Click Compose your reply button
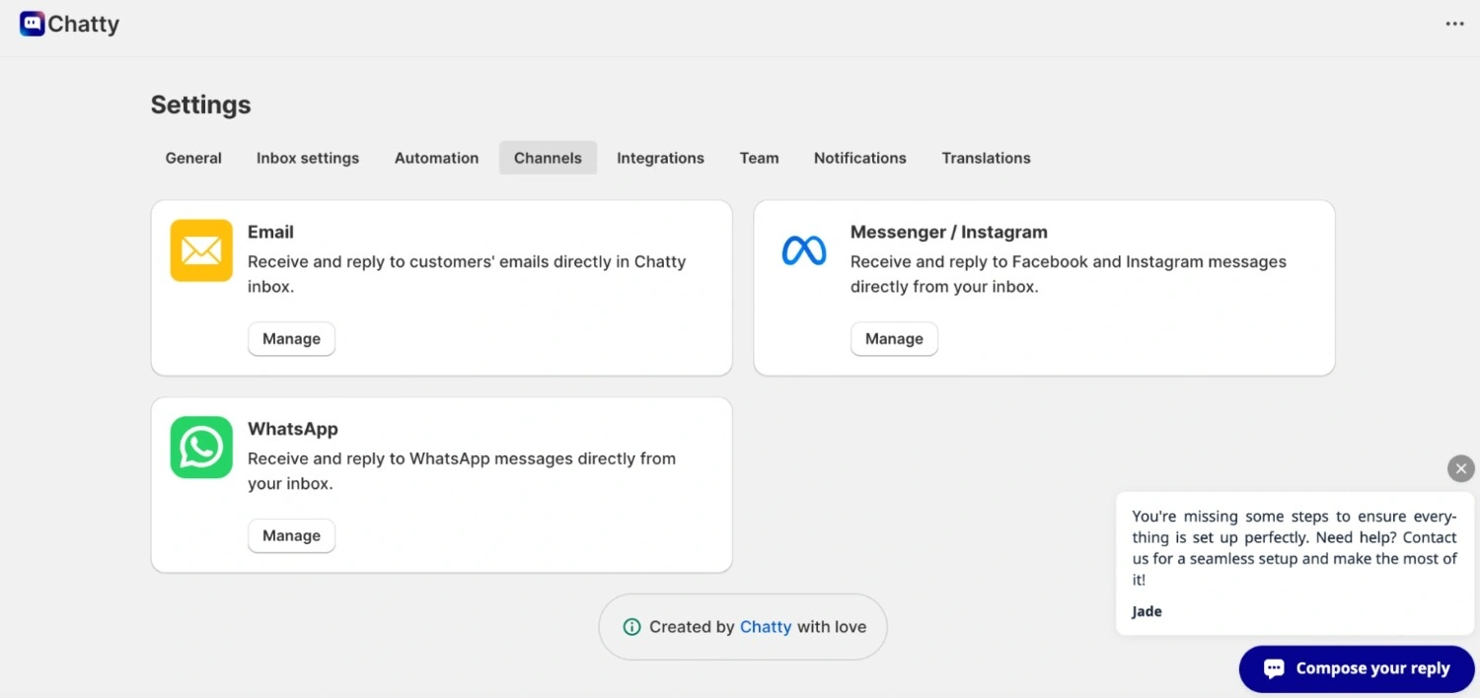The height and width of the screenshot is (698, 1480). [x=1357, y=668]
